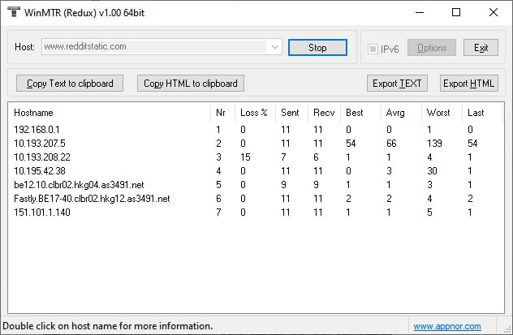The image size is (513, 335).
Task: Click the Host input field
Action: (x=154, y=48)
